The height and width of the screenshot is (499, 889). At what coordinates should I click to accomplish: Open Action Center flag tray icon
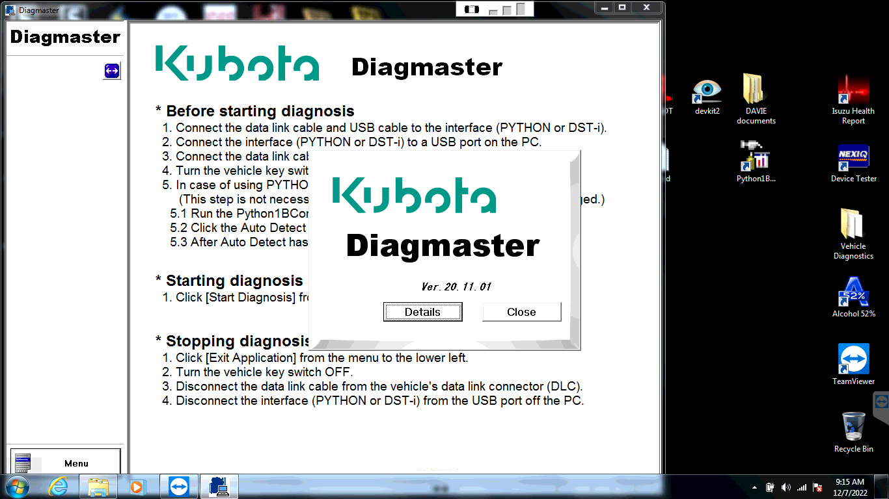pyautogui.click(x=817, y=487)
